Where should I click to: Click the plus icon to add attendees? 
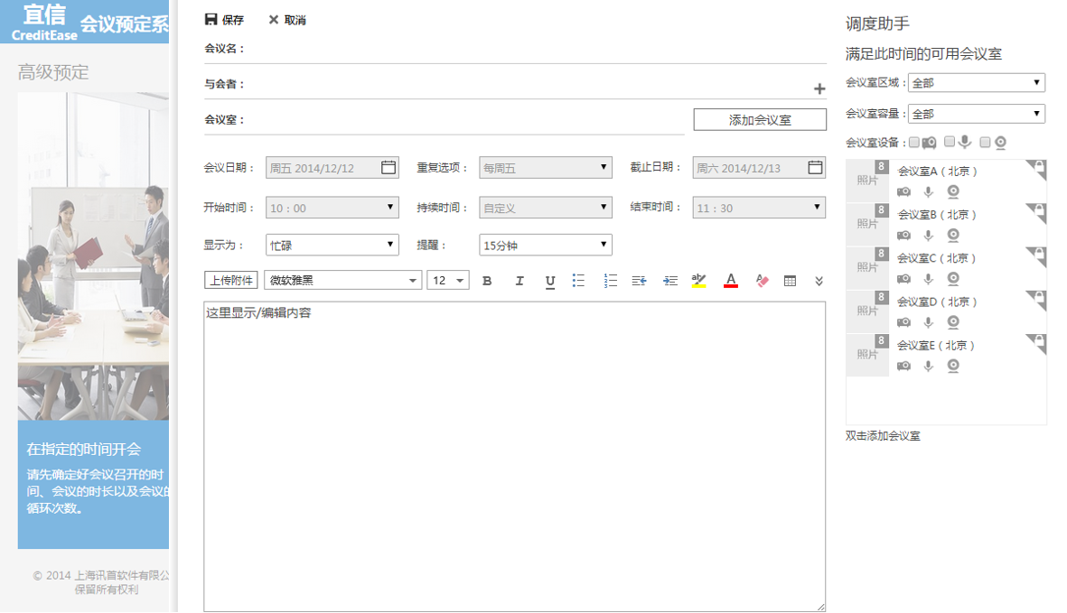(x=819, y=88)
